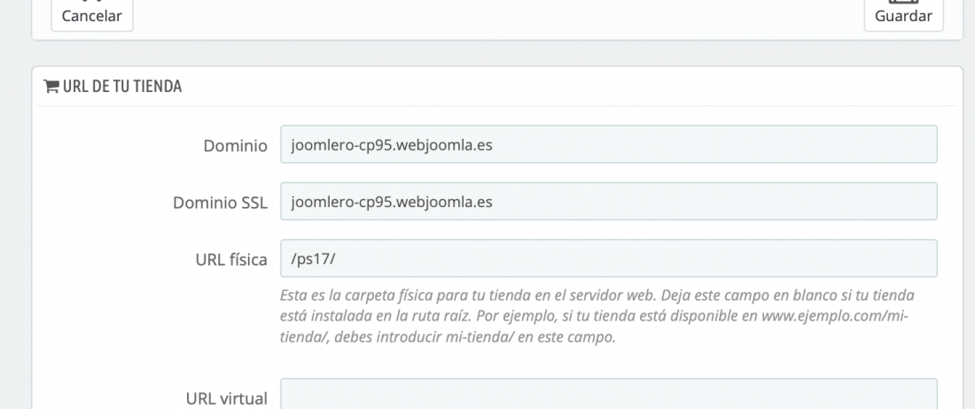This screenshot has height=409, width=975.
Task: Click the shopping cart icon beside URL DE TU TIENDA
Action: point(51,86)
